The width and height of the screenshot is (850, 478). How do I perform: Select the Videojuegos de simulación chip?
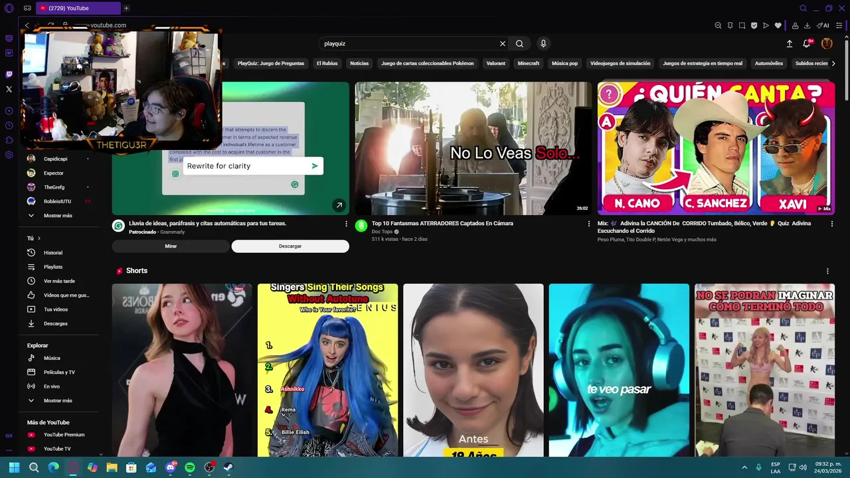pyautogui.click(x=620, y=64)
